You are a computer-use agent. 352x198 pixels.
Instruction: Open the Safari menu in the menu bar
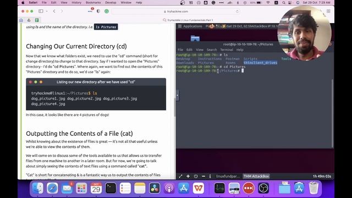click(x=33, y=3)
